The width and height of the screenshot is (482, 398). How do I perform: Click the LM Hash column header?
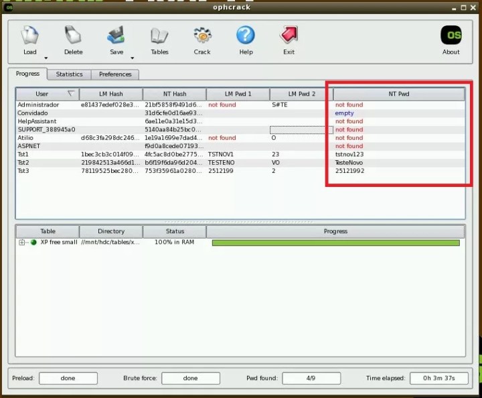[x=111, y=94]
